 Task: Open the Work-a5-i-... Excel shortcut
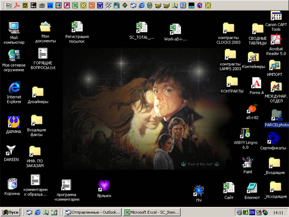(x=175, y=29)
